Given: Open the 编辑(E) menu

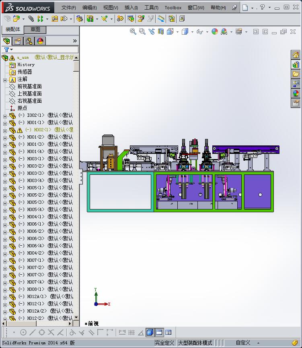Looking at the screenshot, I should coord(90,8).
